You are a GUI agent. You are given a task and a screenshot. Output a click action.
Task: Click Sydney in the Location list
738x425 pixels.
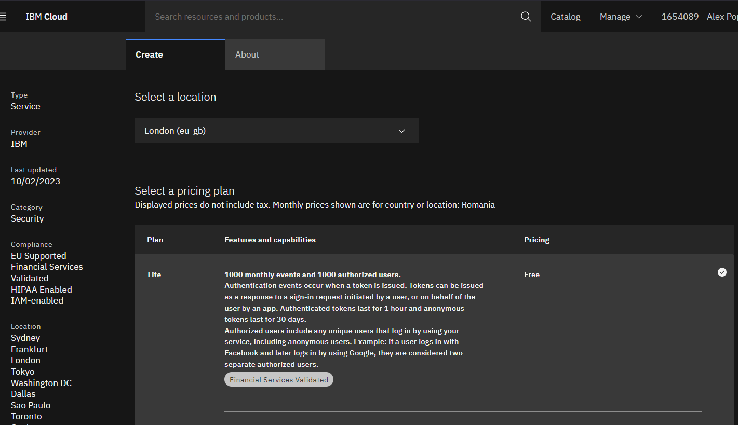click(25, 338)
